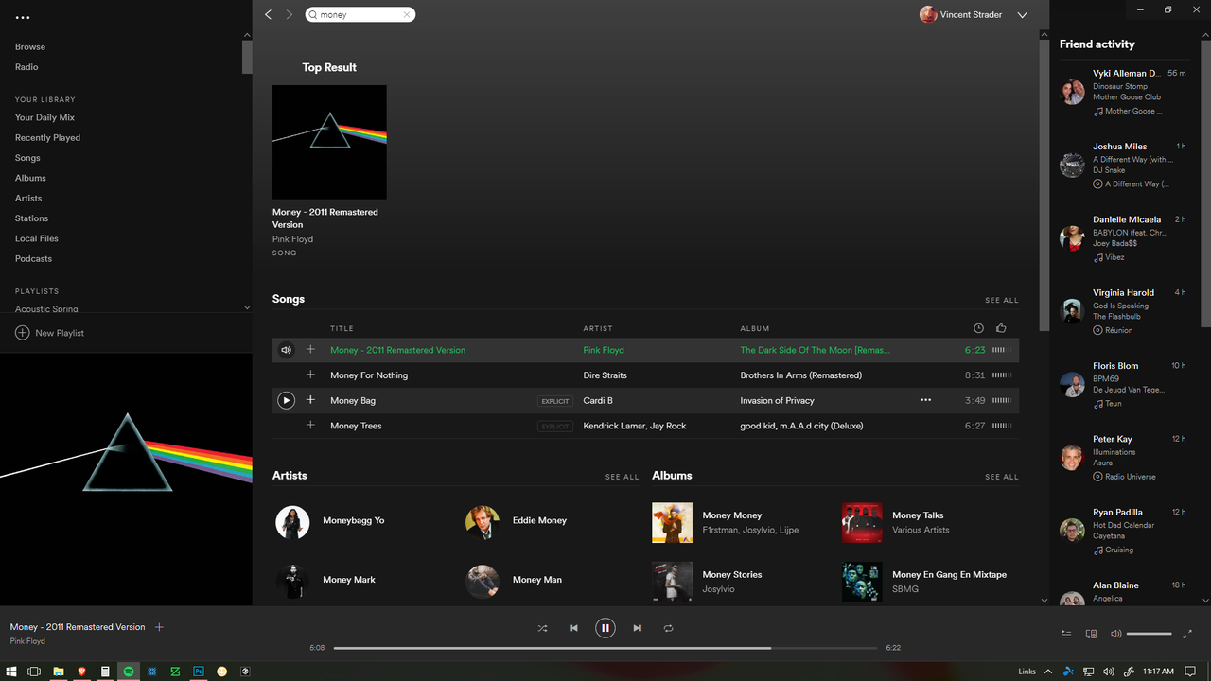Viewport: 1211px width, 681px height.
Task: Add Money For Nothing to your library
Action: tap(310, 375)
